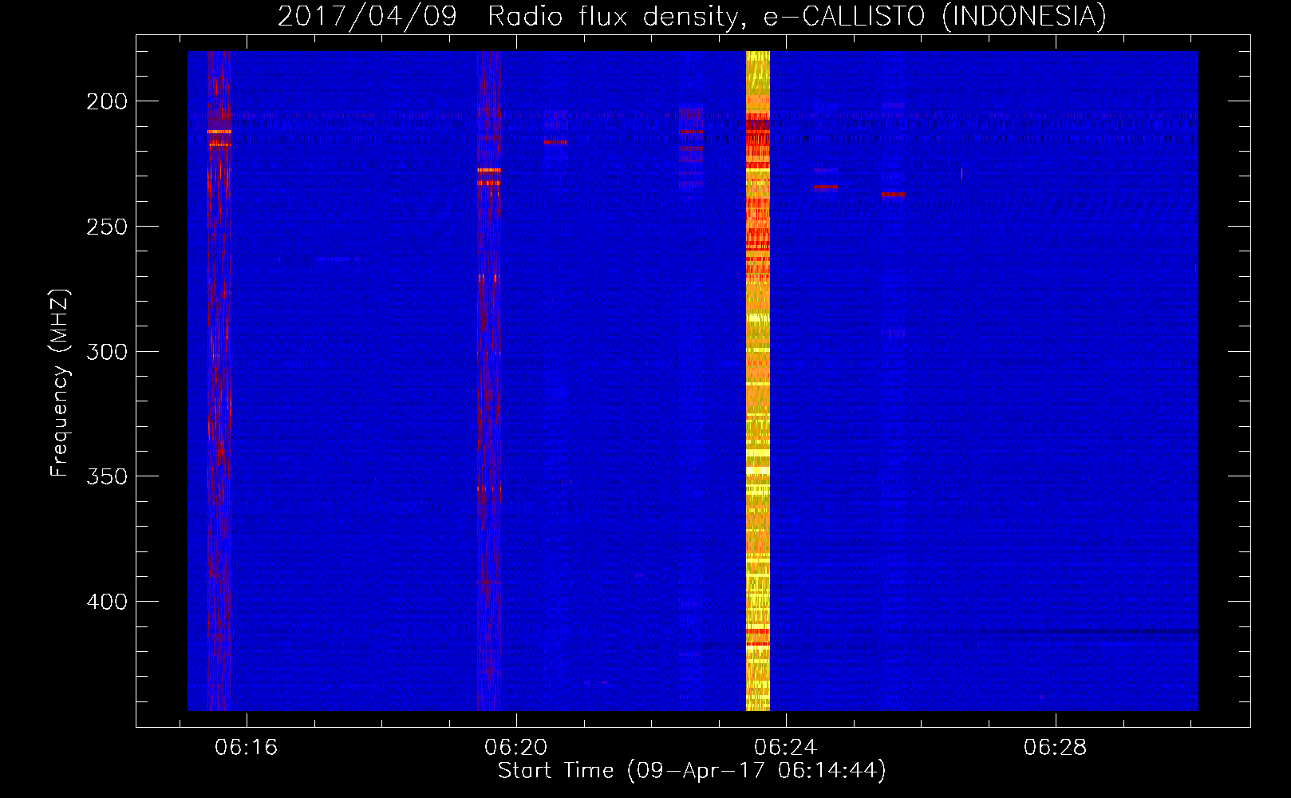The height and width of the screenshot is (798, 1291).
Task: Click the red vertical burst just before 06:20
Action: [488, 381]
